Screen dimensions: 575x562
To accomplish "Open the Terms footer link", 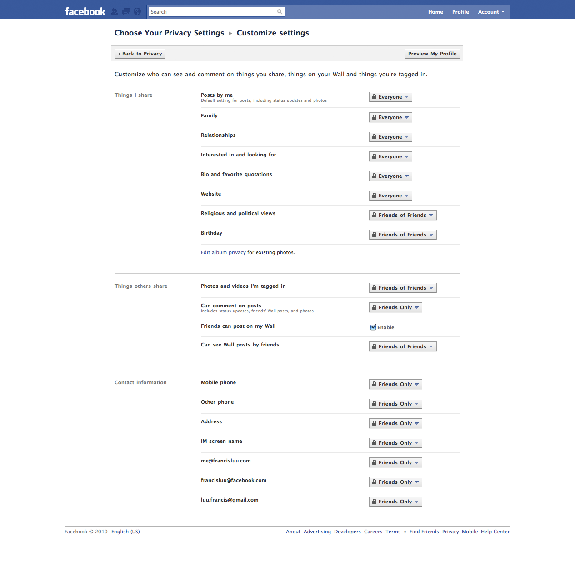I will [393, 532].
